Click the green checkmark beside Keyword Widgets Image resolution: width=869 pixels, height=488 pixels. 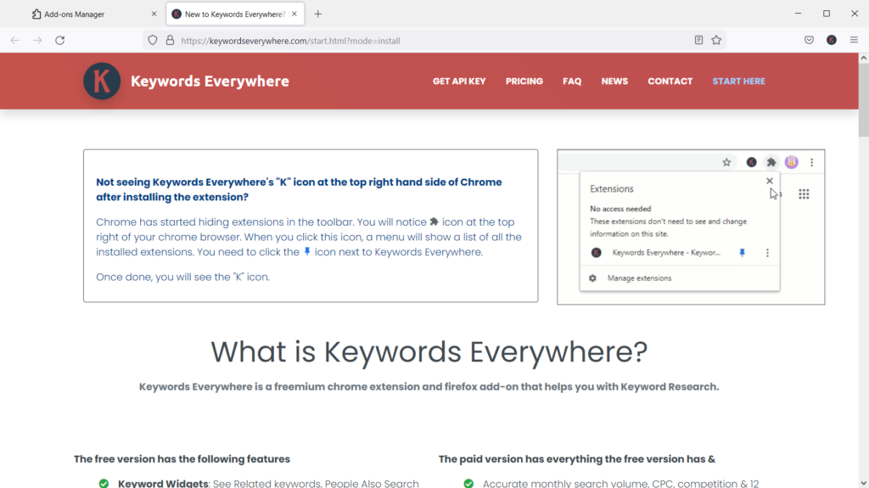click(x=104, y=484)
